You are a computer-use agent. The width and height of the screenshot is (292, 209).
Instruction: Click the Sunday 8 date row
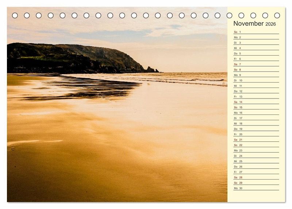[x=256, y=70]
